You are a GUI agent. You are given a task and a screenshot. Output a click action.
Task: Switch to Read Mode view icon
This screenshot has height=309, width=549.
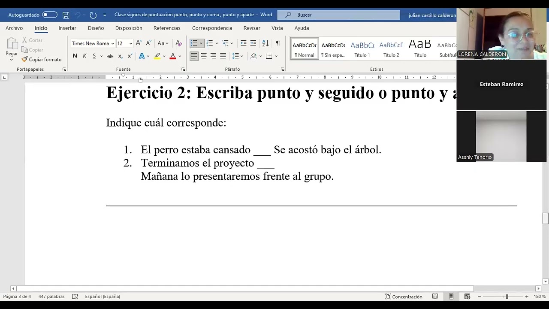tap(435, 297)
